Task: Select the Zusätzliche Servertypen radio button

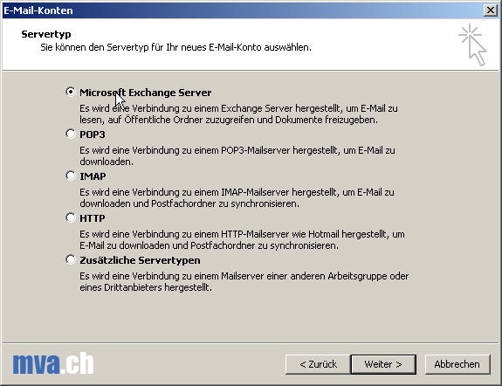Action: pyautogui.click(x=71, y=259)
